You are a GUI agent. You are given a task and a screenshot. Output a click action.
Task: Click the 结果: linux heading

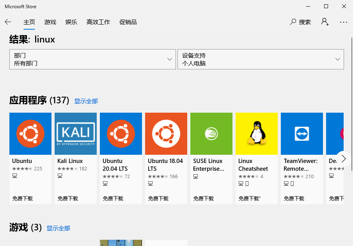click(x=32, y=39)
